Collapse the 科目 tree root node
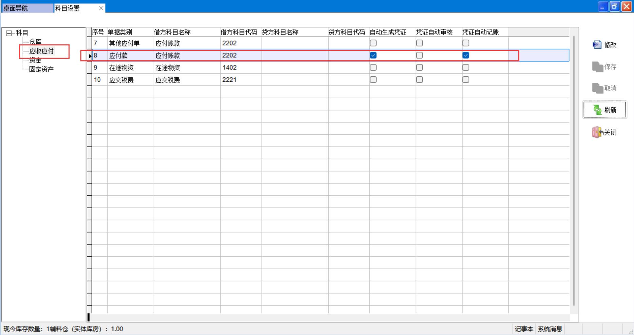The width and height of the screenshot is (634, 335). [9, 33]
